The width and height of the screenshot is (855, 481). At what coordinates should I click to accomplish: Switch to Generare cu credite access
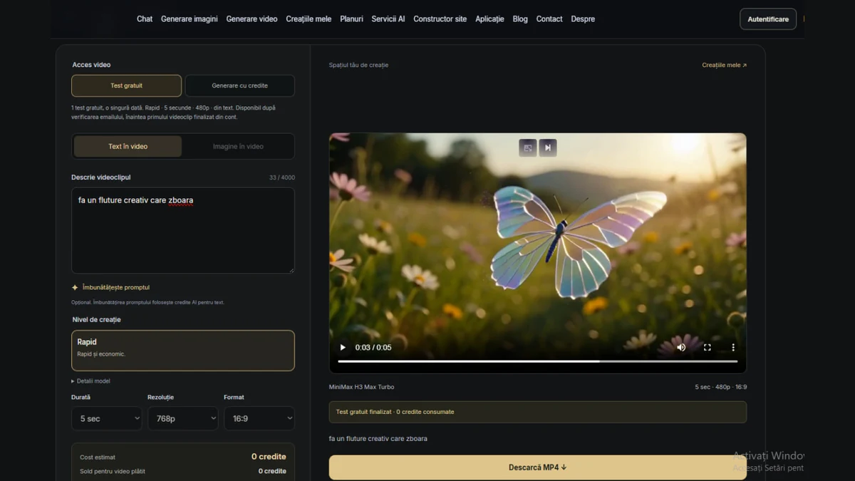[x=240, y=86]
